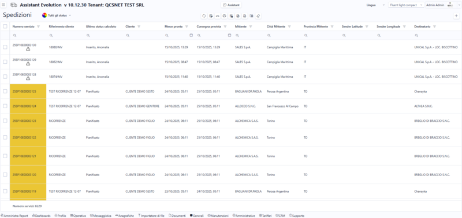Click the refresh icon in Spedizioni toolbar

coord(204,16)
